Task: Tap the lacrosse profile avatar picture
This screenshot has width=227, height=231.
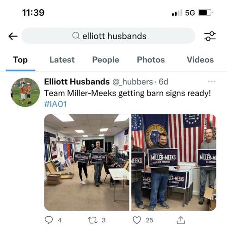Action: [25, 92]
